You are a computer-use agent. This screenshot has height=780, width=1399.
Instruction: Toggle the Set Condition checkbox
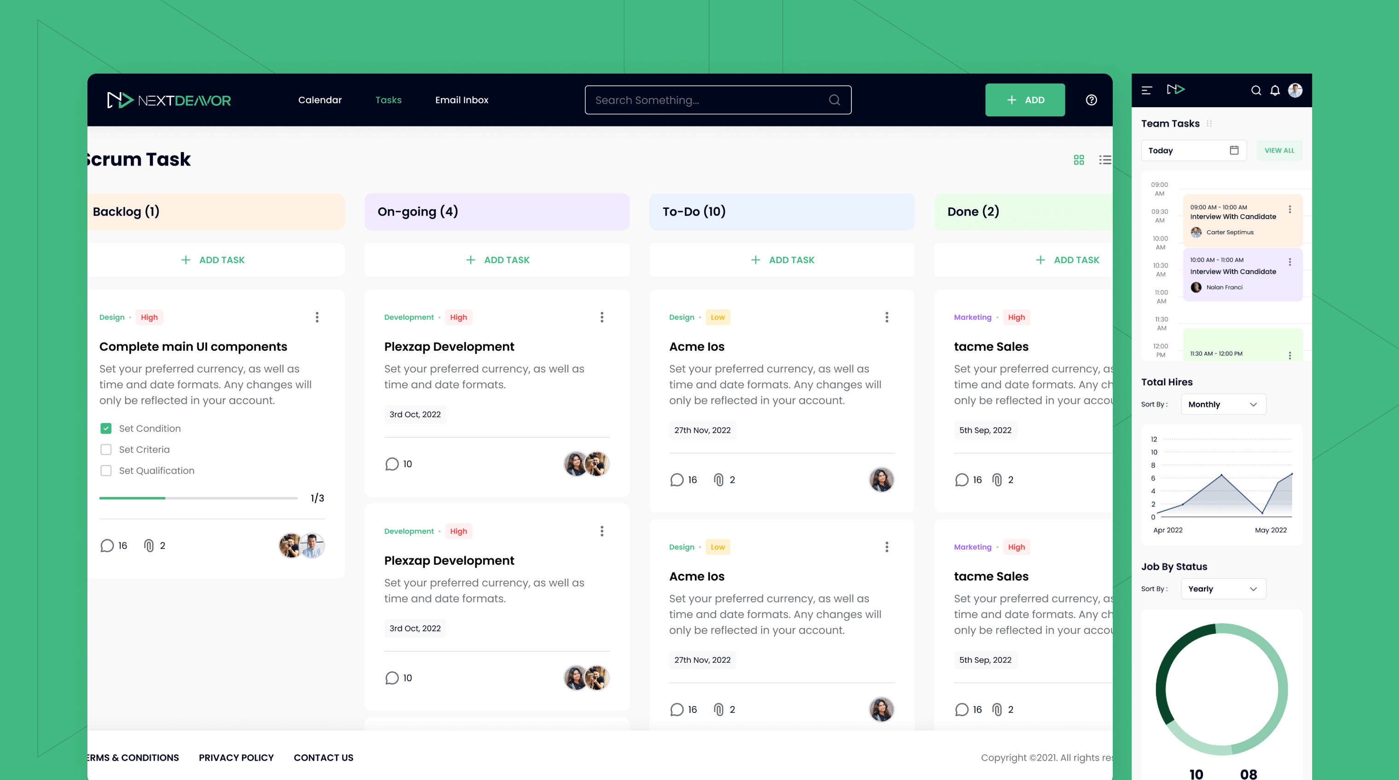tap(106, 427)
